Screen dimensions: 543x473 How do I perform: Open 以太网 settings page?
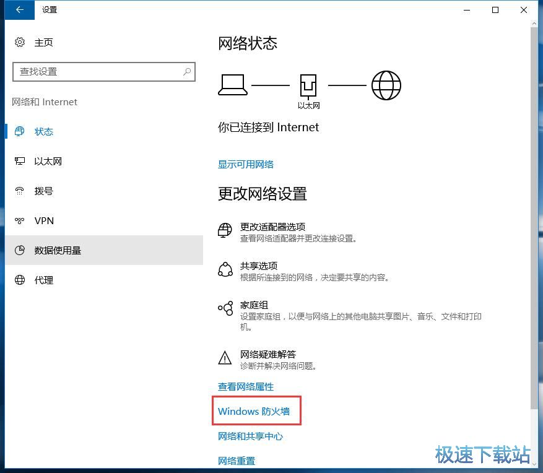pos(48,162)
